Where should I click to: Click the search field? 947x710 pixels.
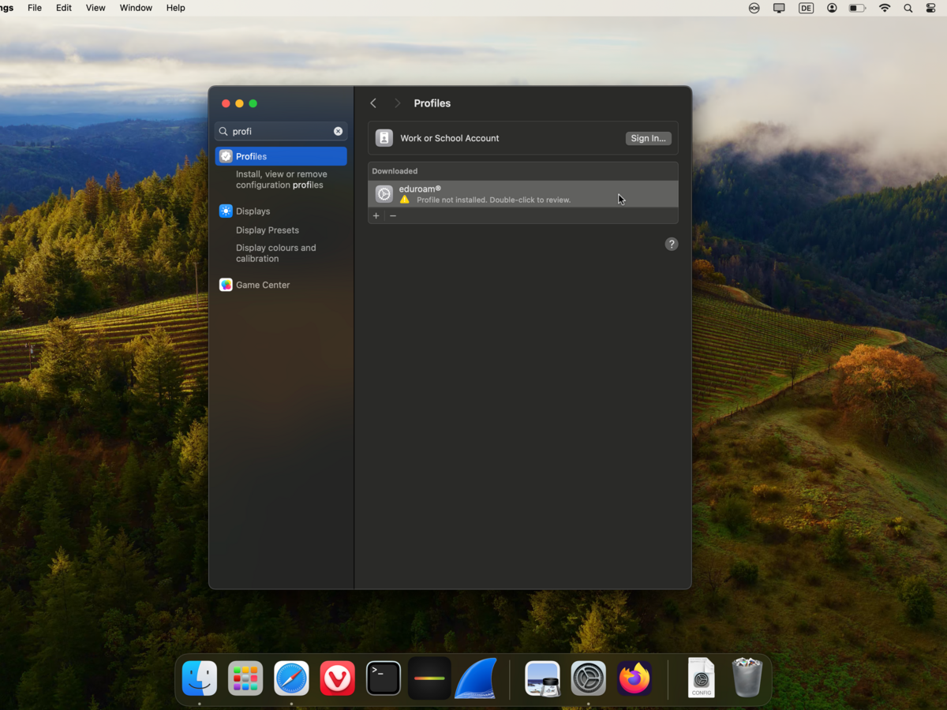280,131
